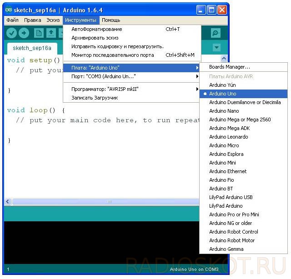Choose Arduino Pro or Pro Mini

tap(243, 214)
